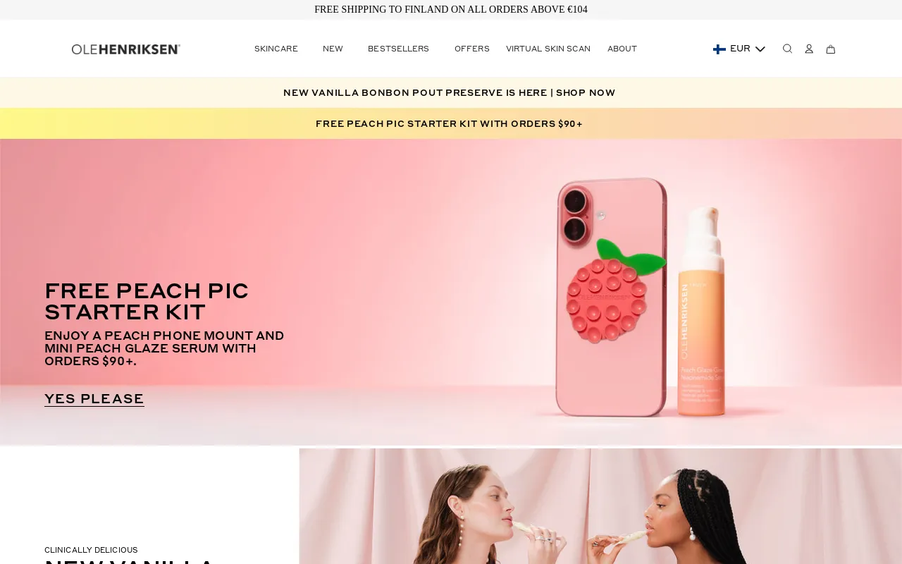
Task: Click Free Peach Pic Starter Kit banner
Action: click(x=450, y=123)
